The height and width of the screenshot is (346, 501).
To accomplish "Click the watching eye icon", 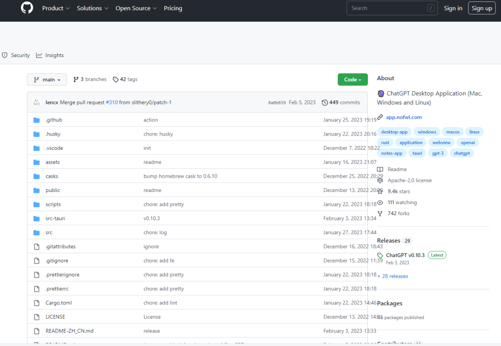I will tap(380, 203).
